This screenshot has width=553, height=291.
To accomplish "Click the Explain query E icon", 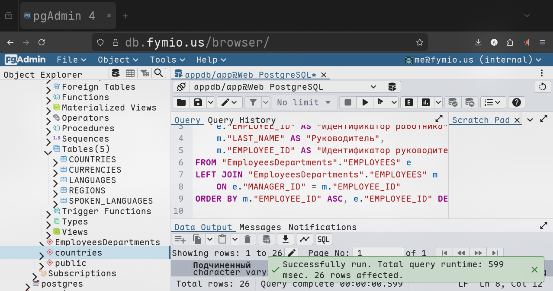I will [408, 102].
